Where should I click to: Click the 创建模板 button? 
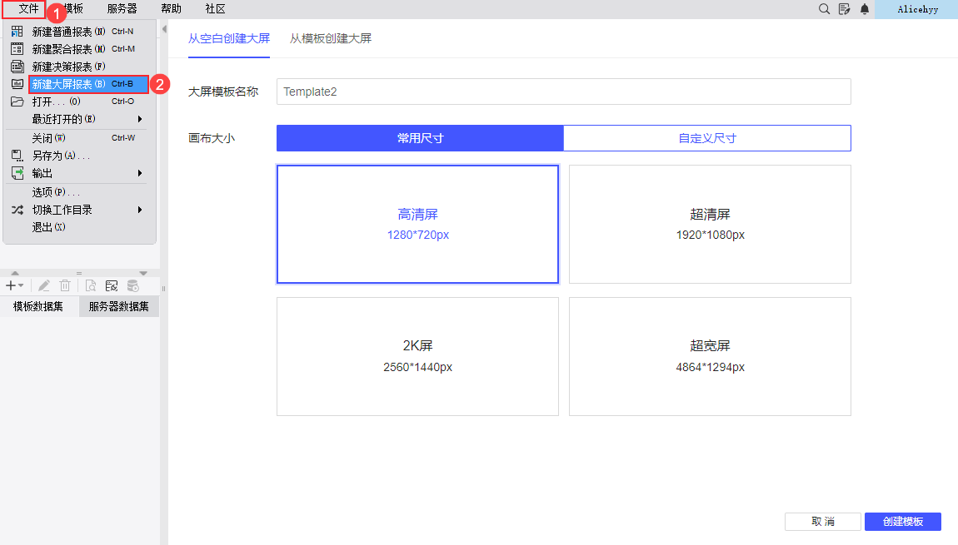(x=903, y=521)
